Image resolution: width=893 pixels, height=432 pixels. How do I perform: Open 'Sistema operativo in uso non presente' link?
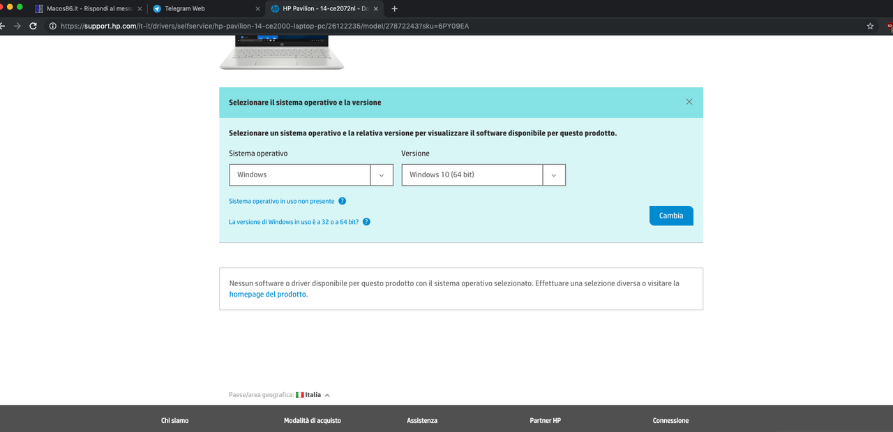(282, 201)
